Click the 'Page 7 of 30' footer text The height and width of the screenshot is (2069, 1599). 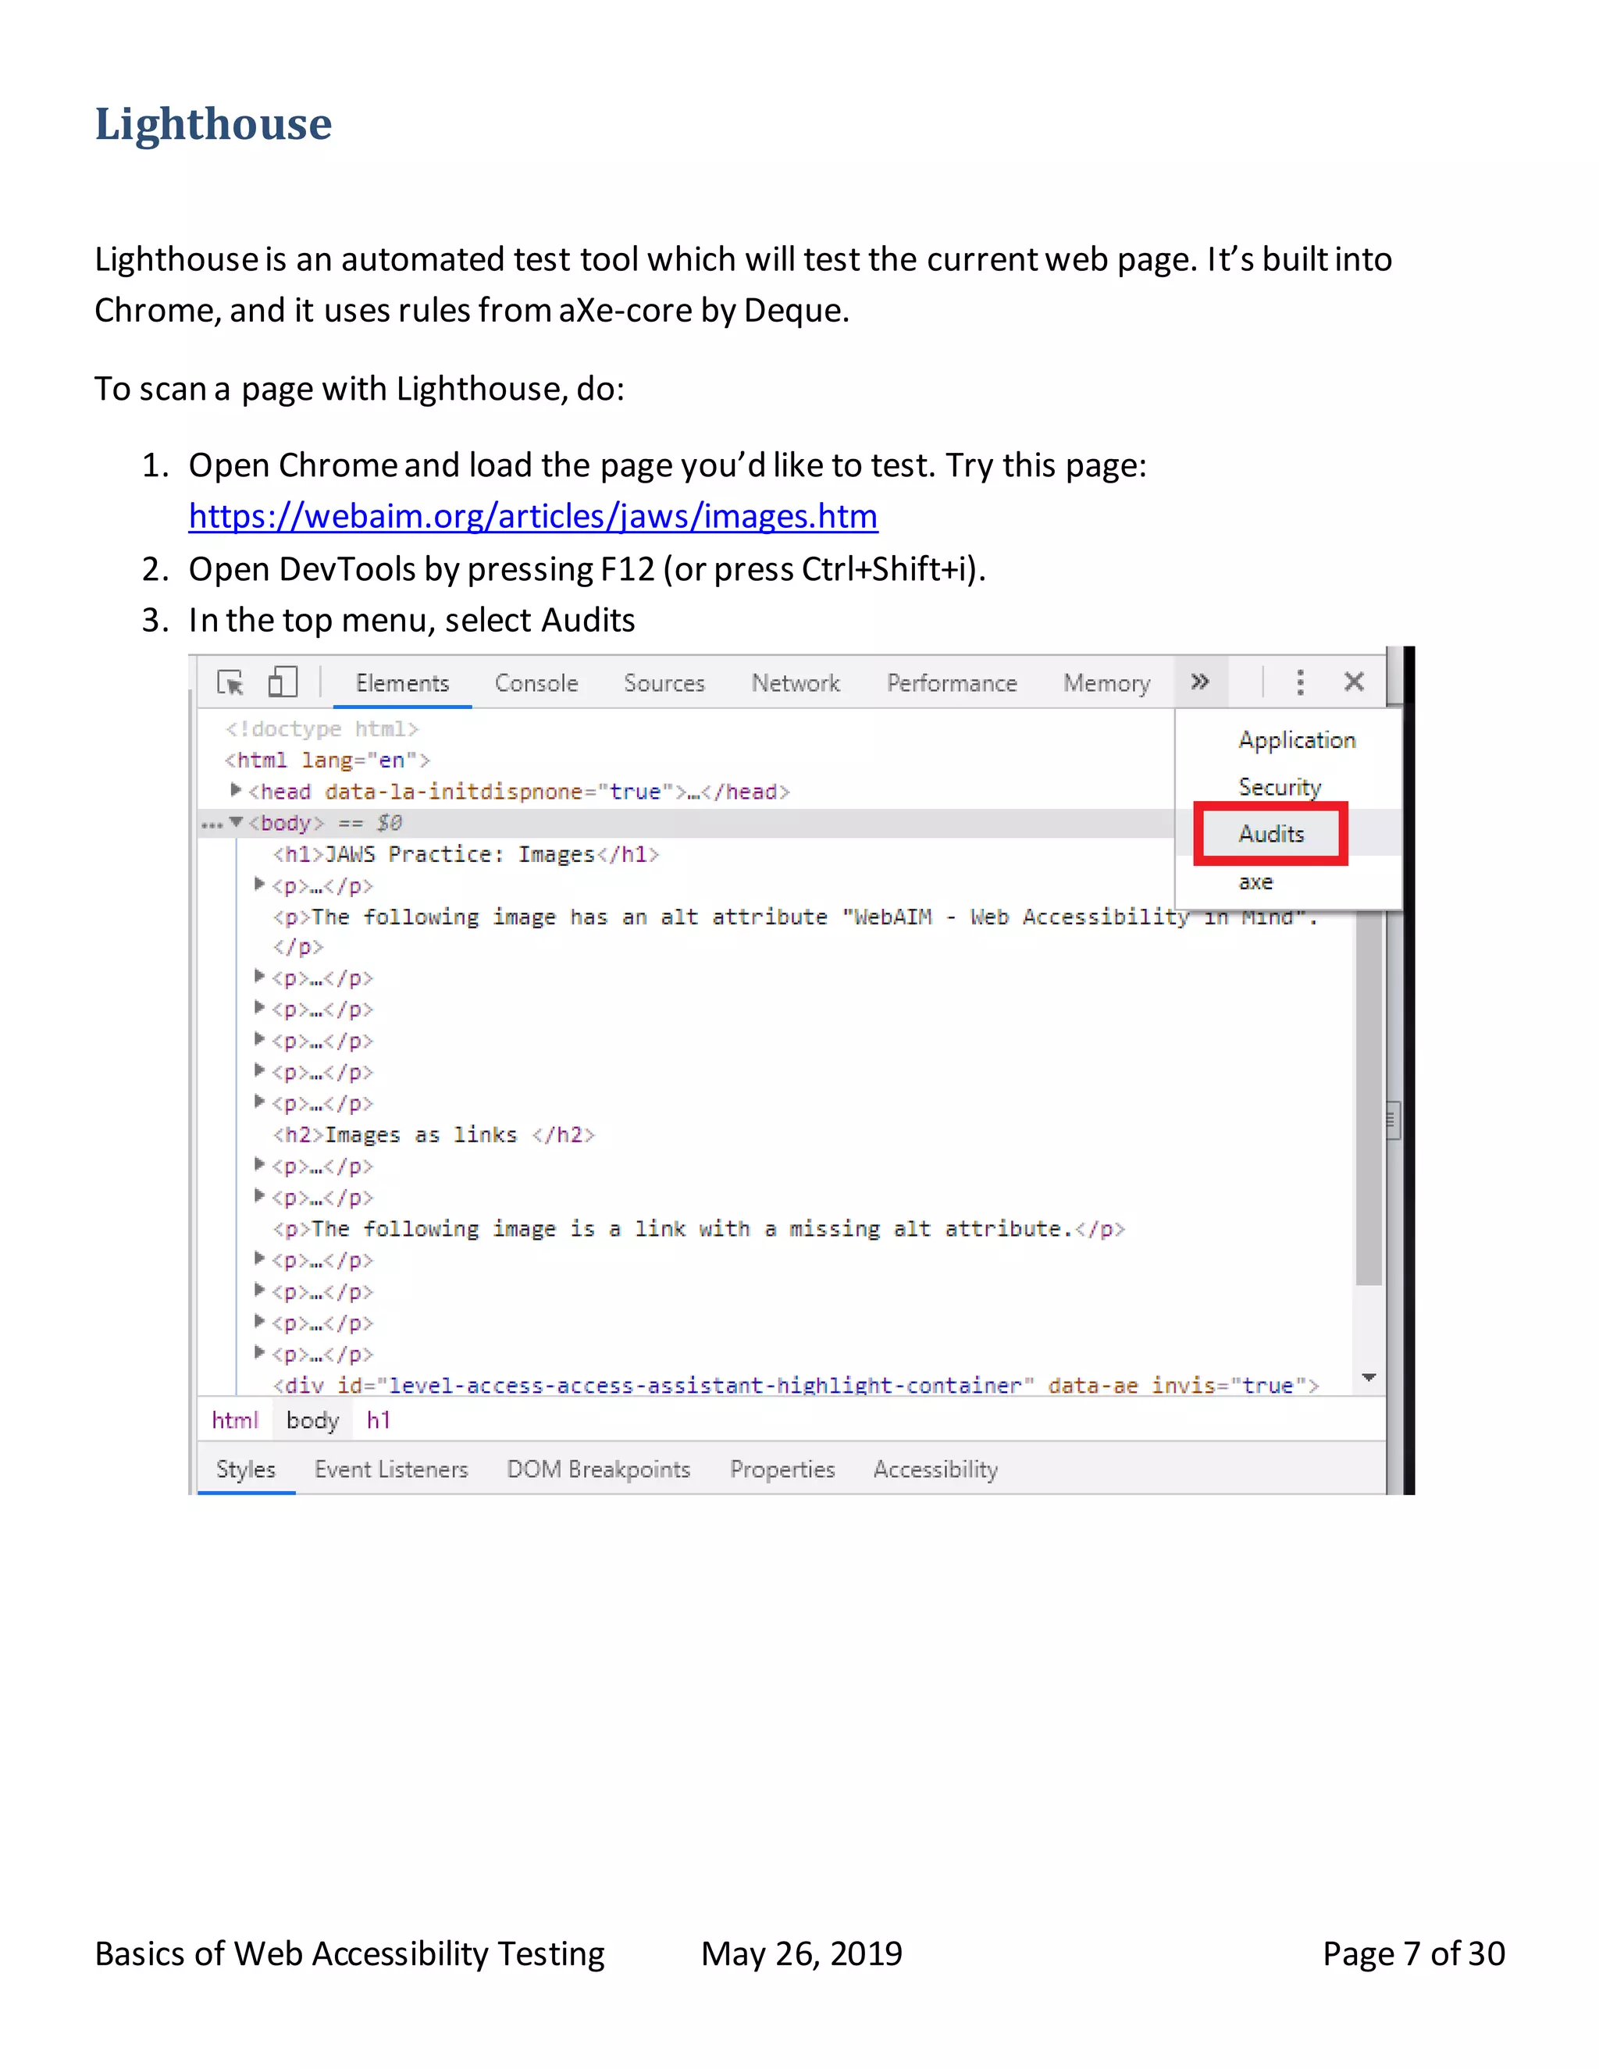(x=1413, y=1953)
